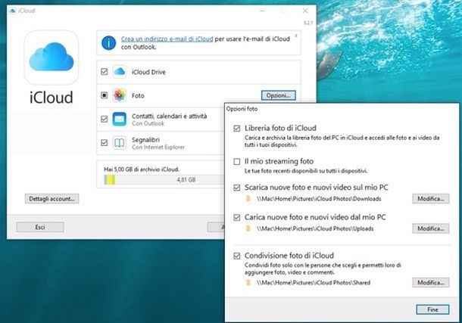Click the folder icon beside Uploads path
Screen dimensions: 462x323
(x=248, y=228)
